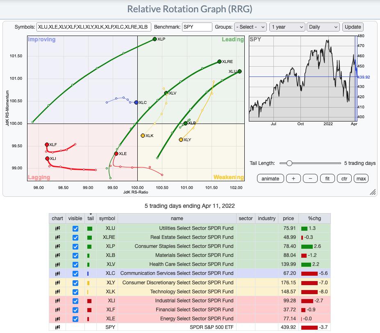The image size is (380, 333).
Task: Click the green tail icon for XLU
Action: (90, 229)
